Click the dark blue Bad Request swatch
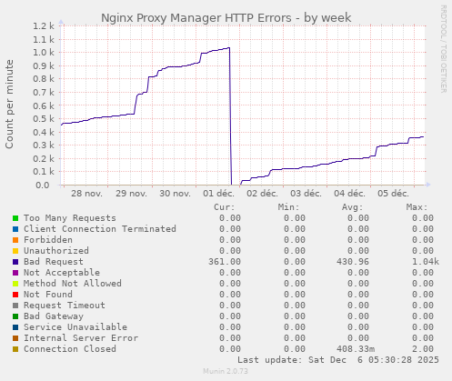The image size is (452, 381). 15,262
